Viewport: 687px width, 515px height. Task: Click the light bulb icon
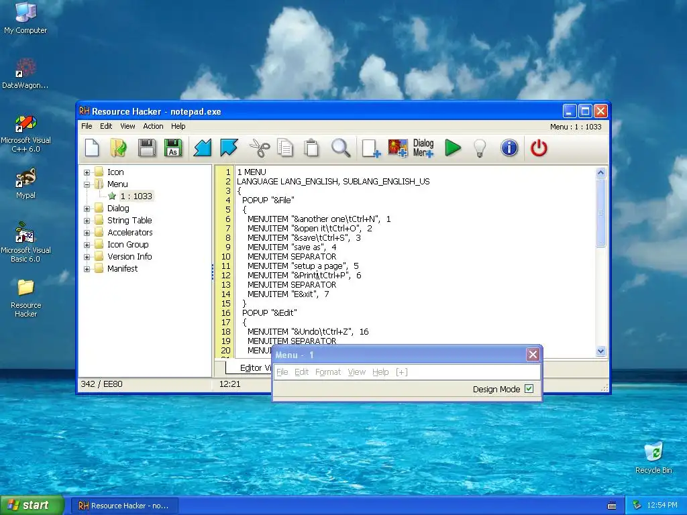(480, 148)
